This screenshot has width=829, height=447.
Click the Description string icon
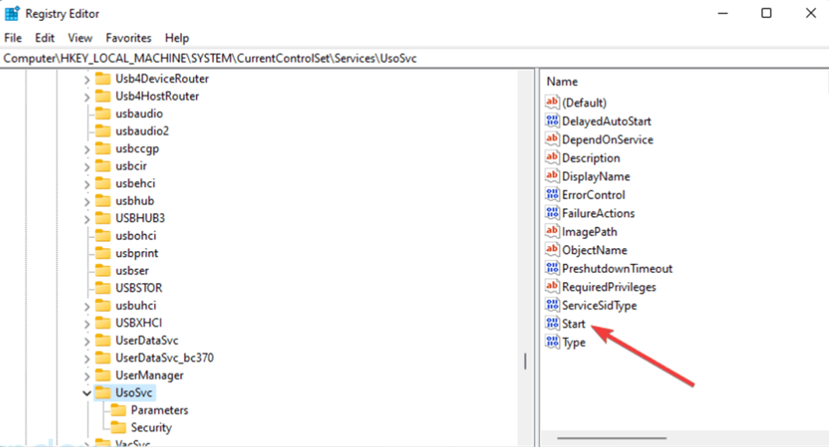point(552,158)
